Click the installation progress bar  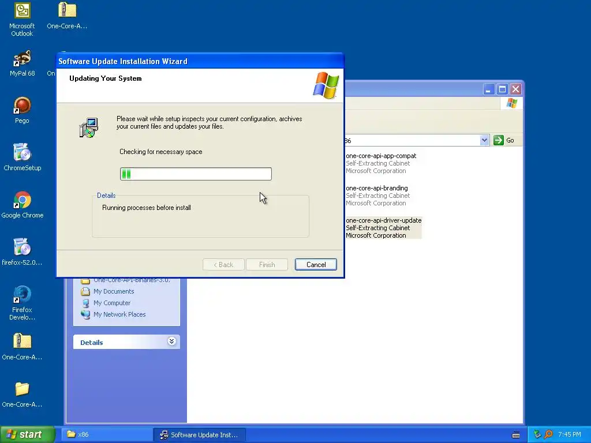[x=196, y=174]
